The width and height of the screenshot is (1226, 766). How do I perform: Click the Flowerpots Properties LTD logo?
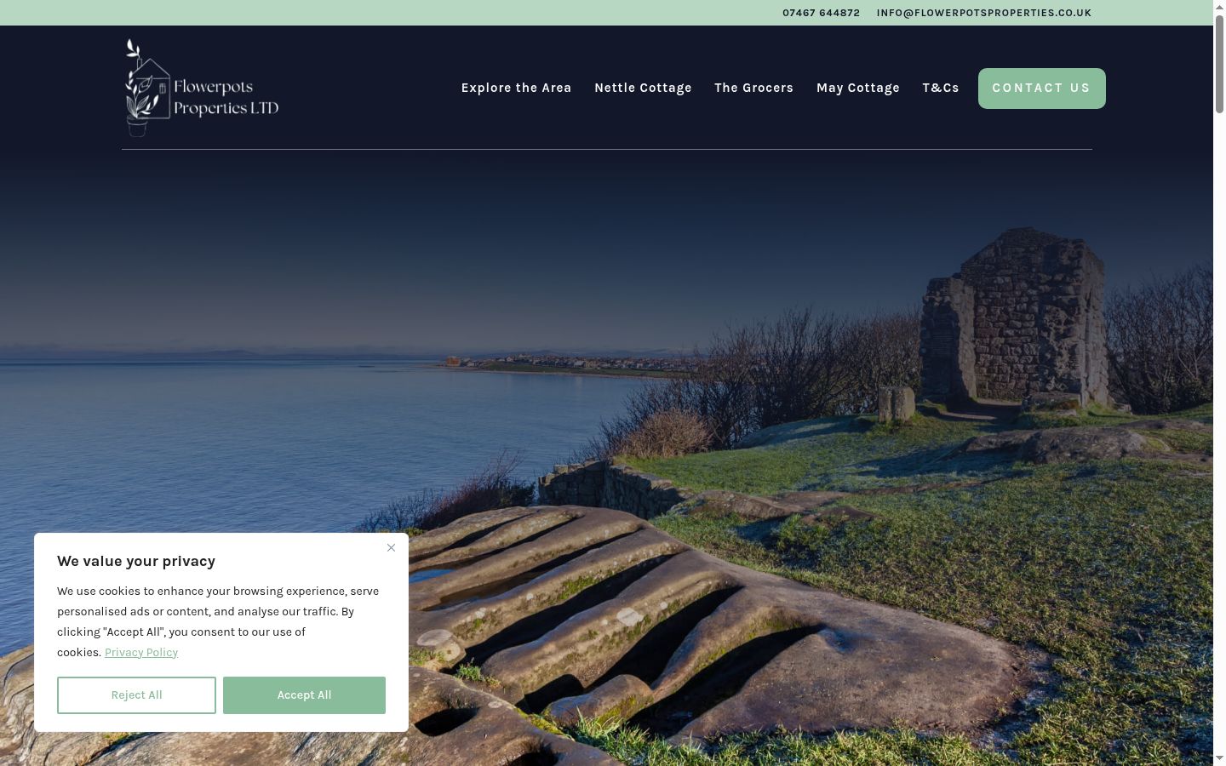(x=202, y=88)
